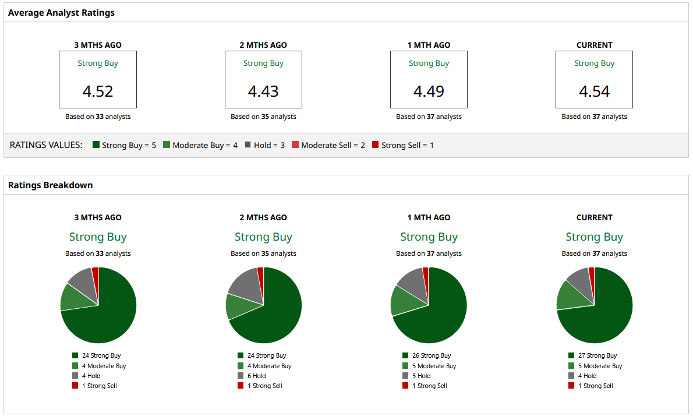Click the Strong Buy = 5 legend swatch
This screenshot has width=693, height=416.
point(96,144)
